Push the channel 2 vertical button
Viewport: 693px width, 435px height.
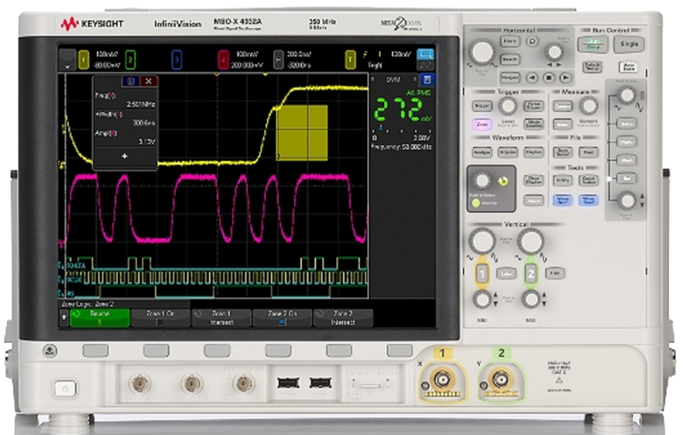530,274
